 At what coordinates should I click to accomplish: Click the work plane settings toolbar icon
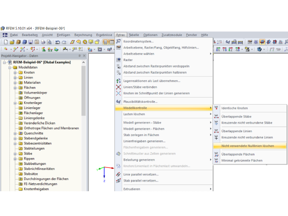coord(250,42)
